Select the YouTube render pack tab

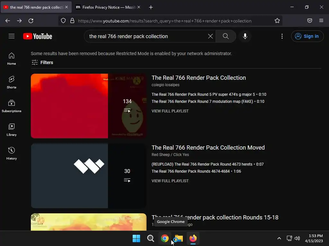click(x=36, y=7)
